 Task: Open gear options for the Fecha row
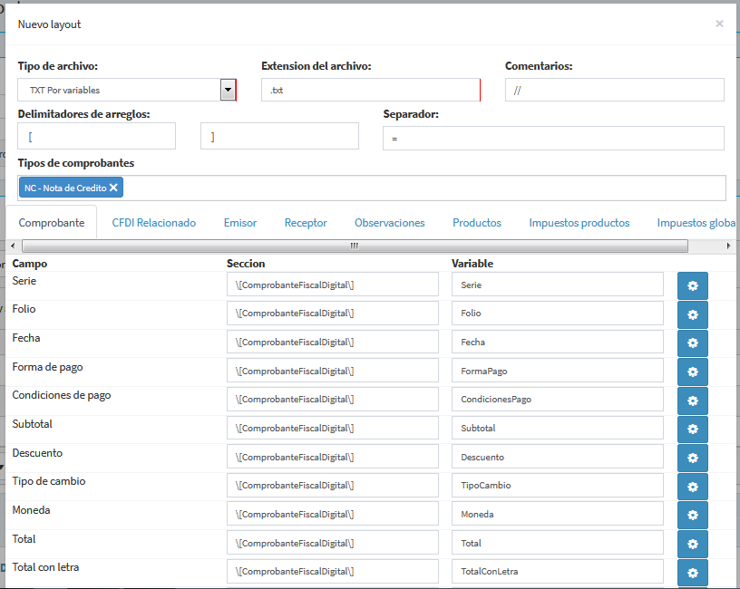(692, 343)
